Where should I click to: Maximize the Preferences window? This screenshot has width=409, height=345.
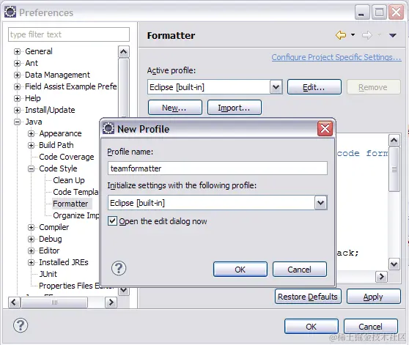click(379, 12)
